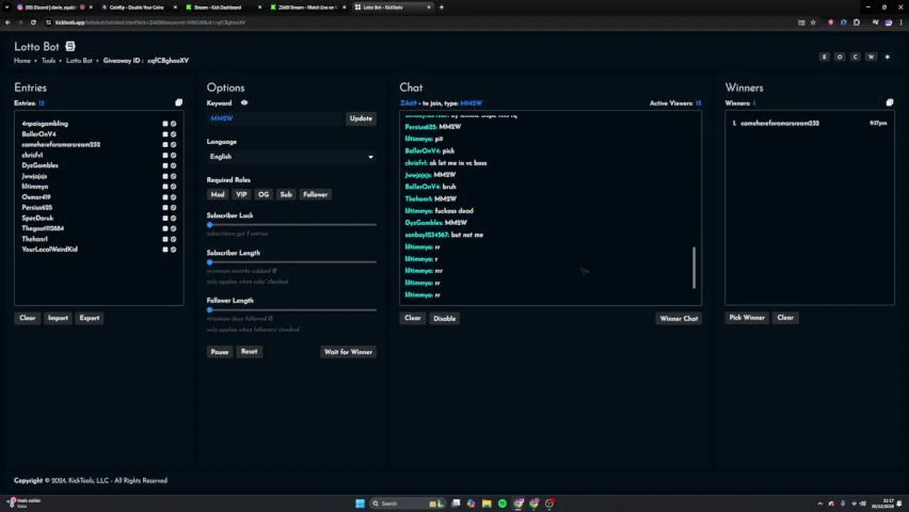Click the square icon beside YourLocalWeirdKid
Screen dimensions: 909x512
[x=165, y=250]
